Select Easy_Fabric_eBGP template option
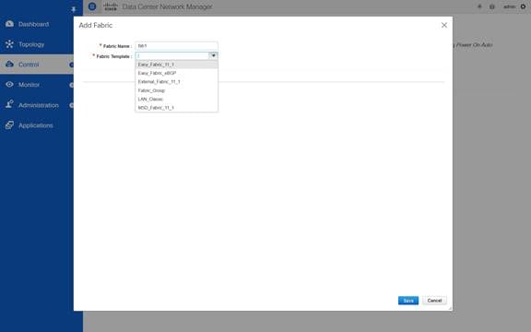 coord(176,73)
